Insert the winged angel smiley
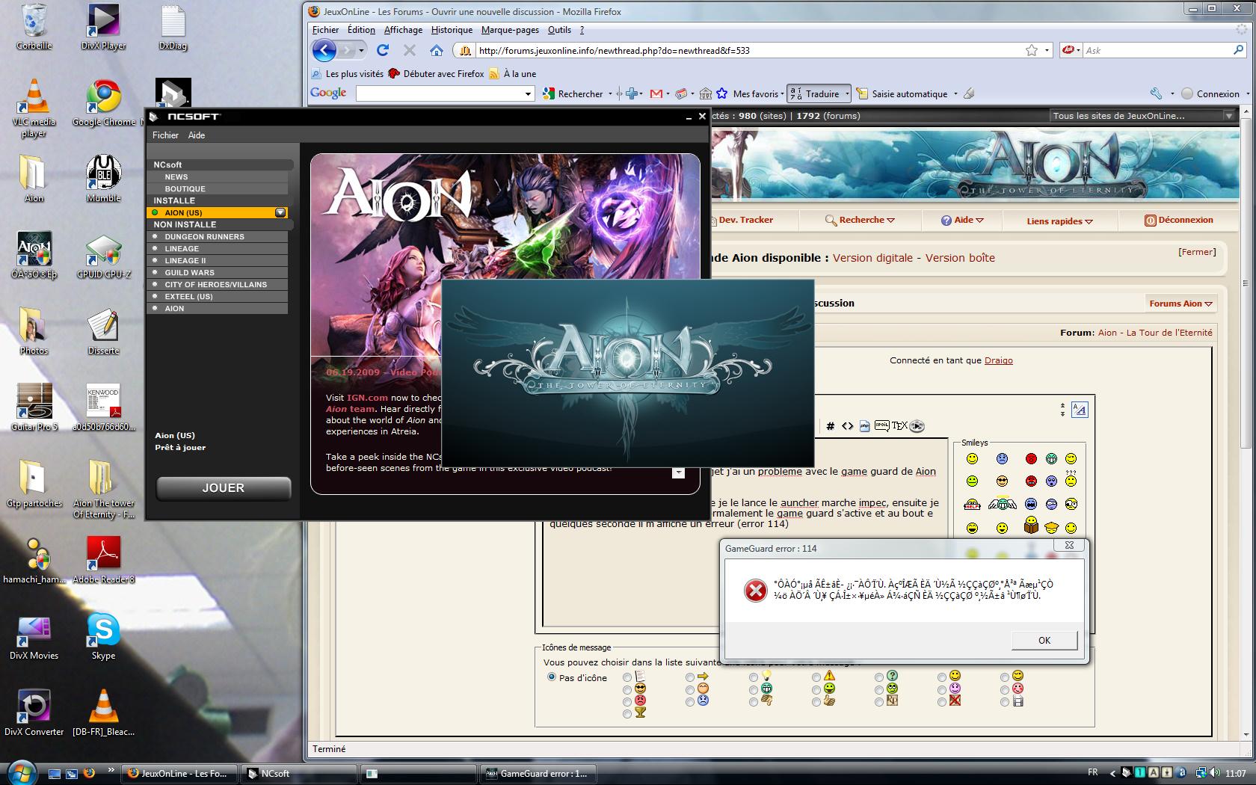1256x785 pixels. [1002, 505]
